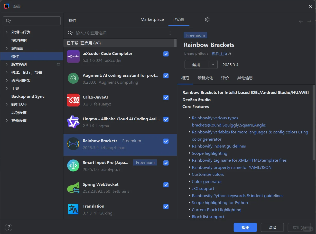Click the back navigation arrow
Screen dimensions: 316x234
[301, 21]
